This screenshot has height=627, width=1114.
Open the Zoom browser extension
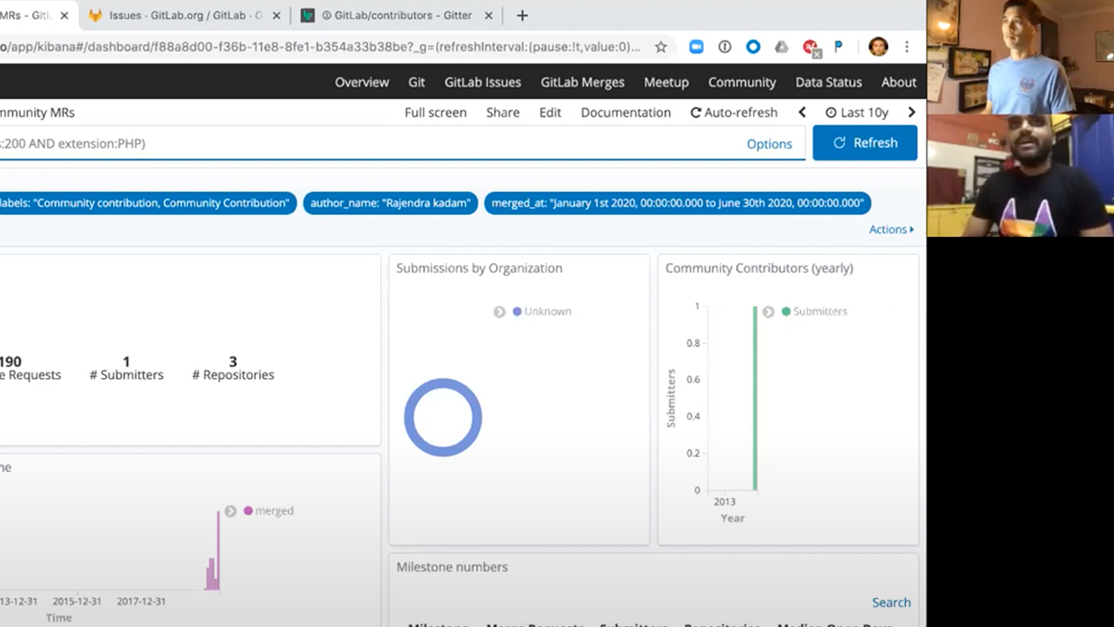click(x=696, y=47)
